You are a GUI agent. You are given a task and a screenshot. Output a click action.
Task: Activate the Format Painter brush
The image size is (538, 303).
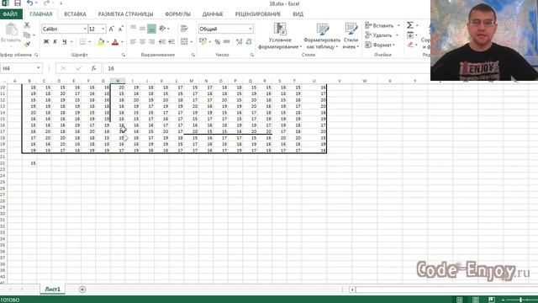27,45
